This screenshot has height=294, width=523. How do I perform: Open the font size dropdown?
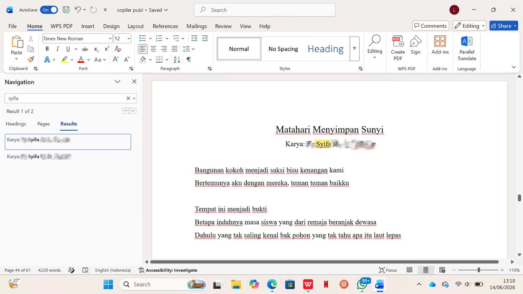129,38
